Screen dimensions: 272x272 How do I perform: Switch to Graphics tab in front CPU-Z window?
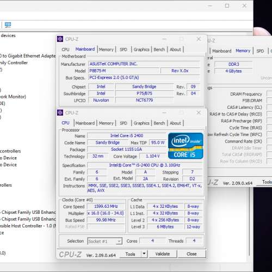tap(141, 123)
